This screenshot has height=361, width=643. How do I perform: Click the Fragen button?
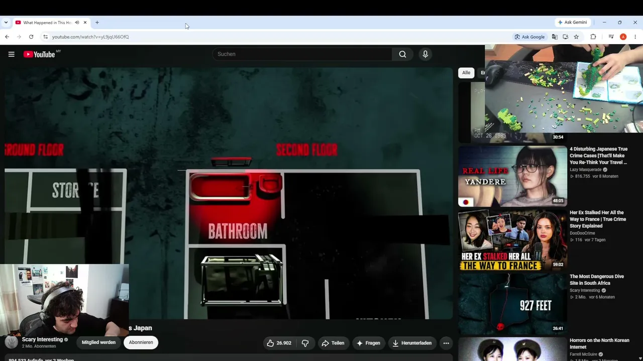pos(368,343)
